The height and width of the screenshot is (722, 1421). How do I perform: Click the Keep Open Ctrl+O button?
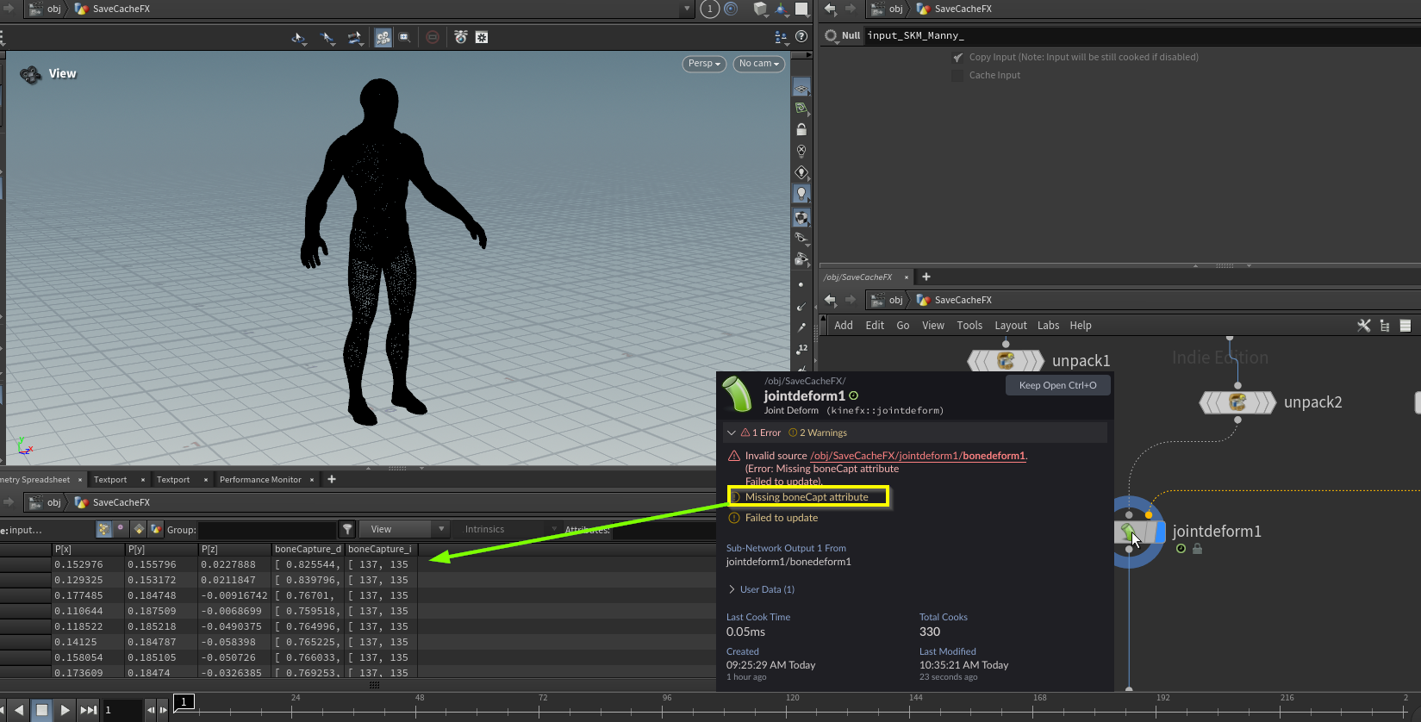(1057, 385)
